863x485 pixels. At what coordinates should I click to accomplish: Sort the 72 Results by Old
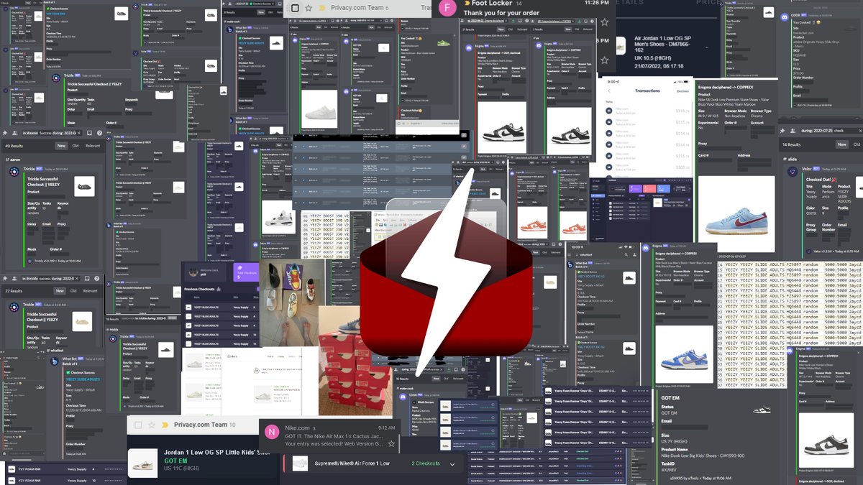coord(74,291)
